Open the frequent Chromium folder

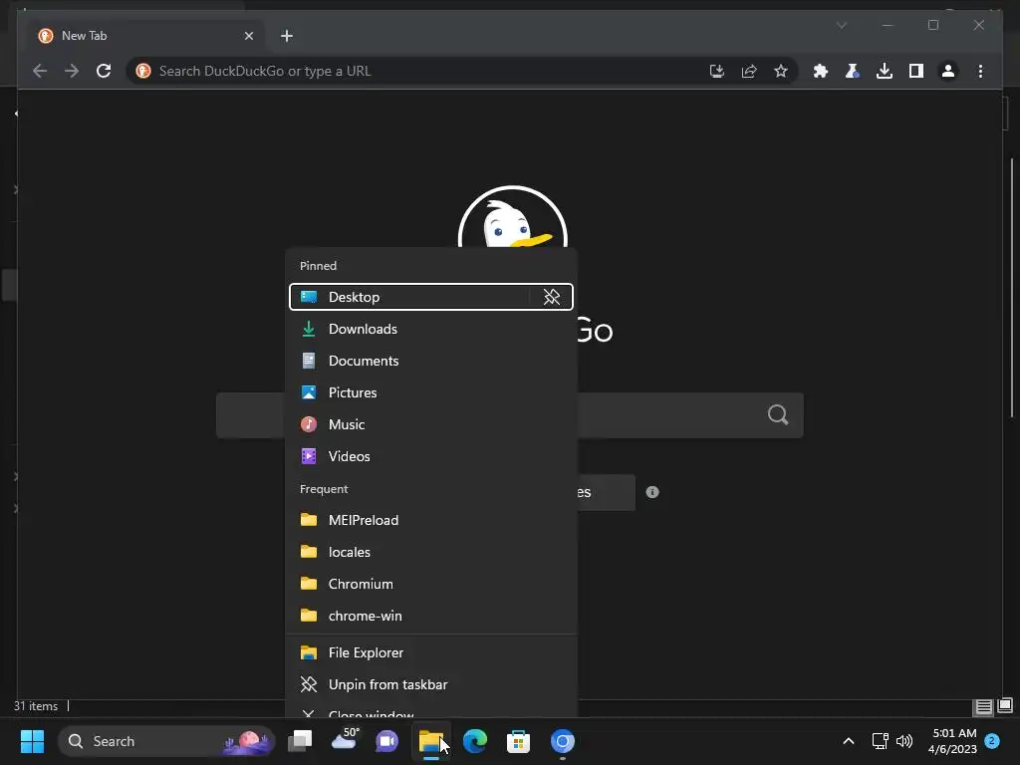[430, 584]
